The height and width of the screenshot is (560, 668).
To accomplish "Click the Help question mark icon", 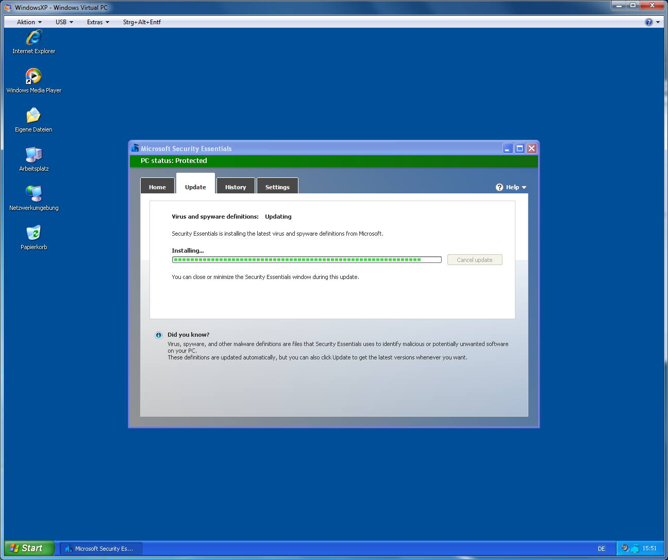I will coord(499,187).
